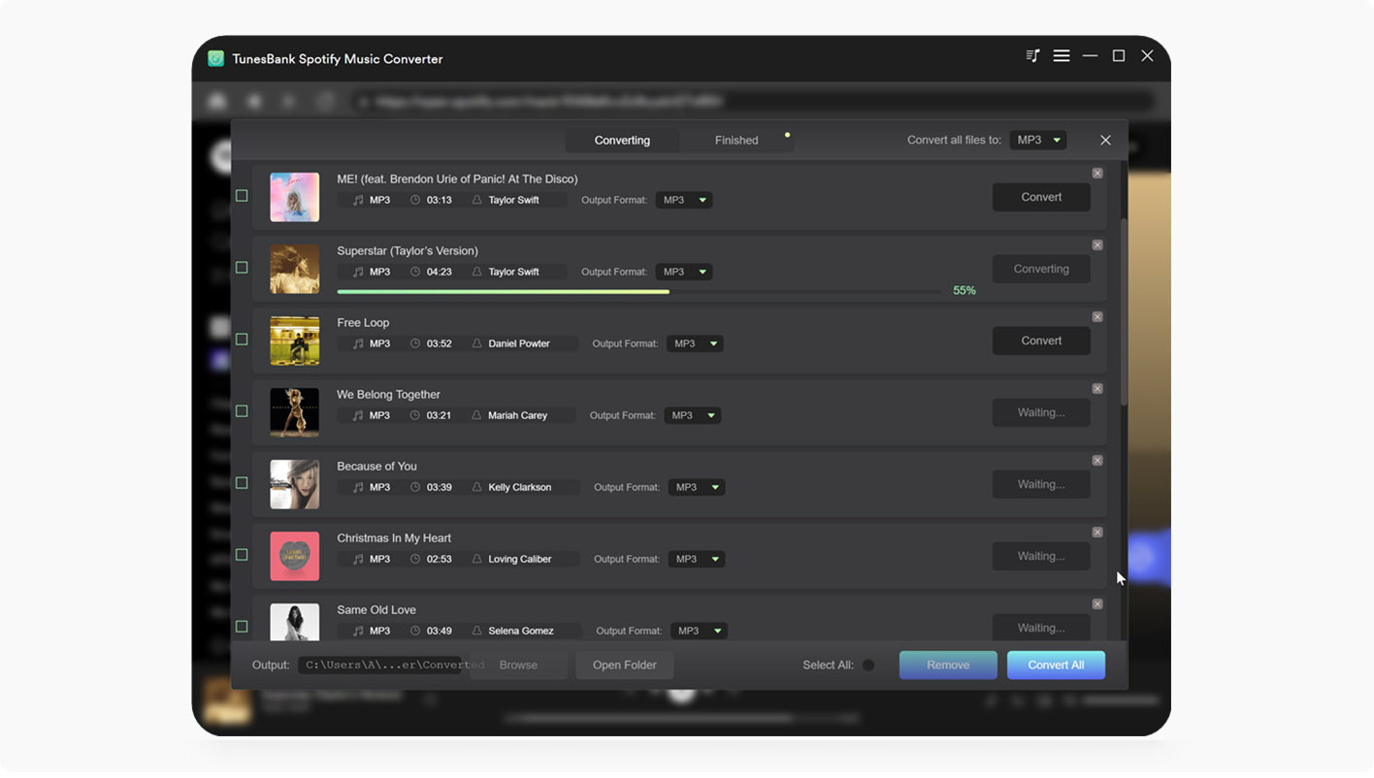
Task: Click the Loving Caliber artist name
Action: 520,559
